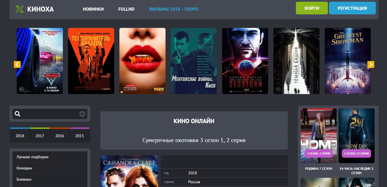The height and width of the screenshot is (187, 387).
Task: Open the Комедии category
Action: click(x=50, y=168)
